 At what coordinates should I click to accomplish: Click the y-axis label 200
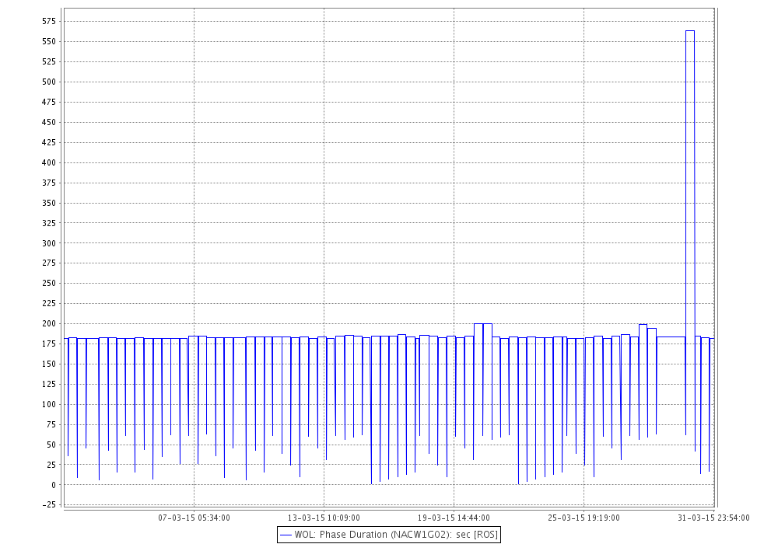[49, 323]
